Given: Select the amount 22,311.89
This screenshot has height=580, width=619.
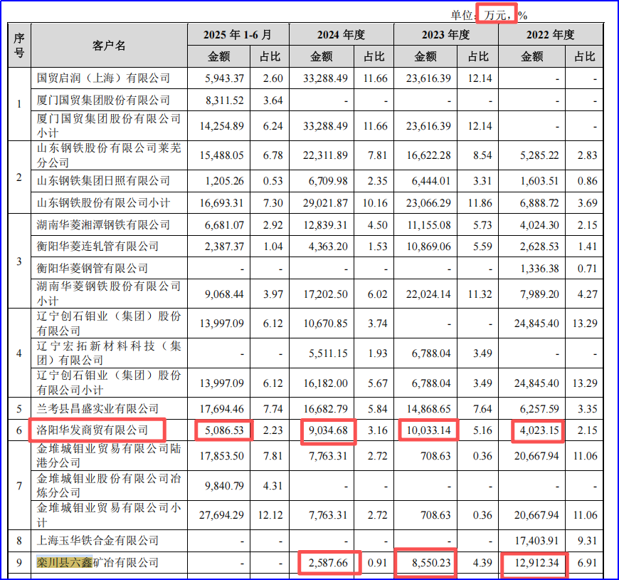Looking at the screenshot, I should coord(325,155).
